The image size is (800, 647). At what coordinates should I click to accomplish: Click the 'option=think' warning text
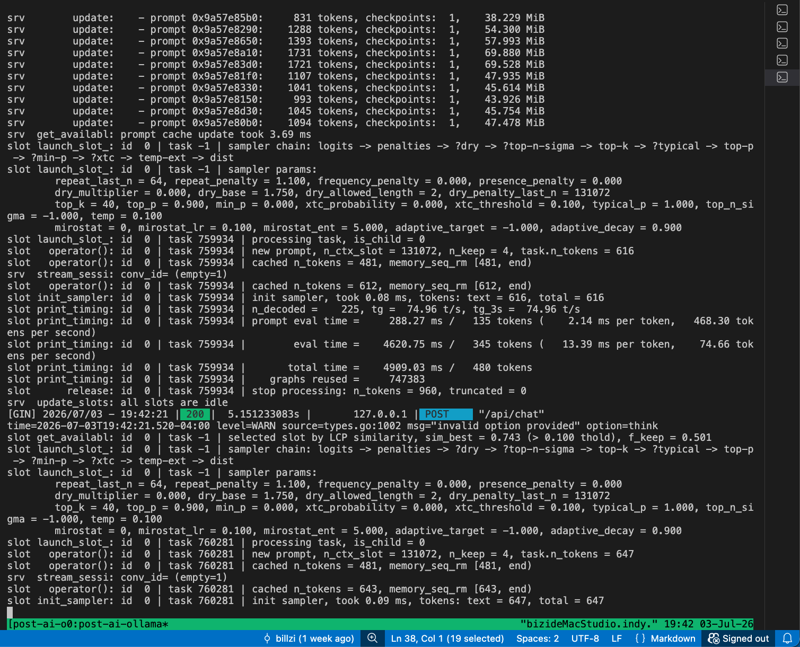point(622,426)
